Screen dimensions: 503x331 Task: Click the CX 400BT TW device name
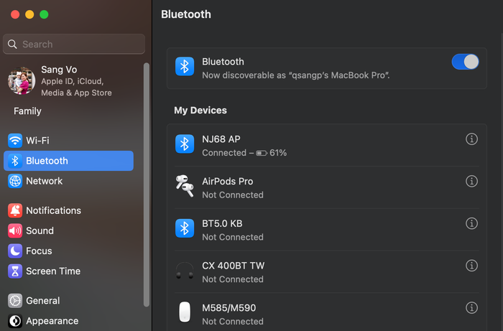click(234, 266)
